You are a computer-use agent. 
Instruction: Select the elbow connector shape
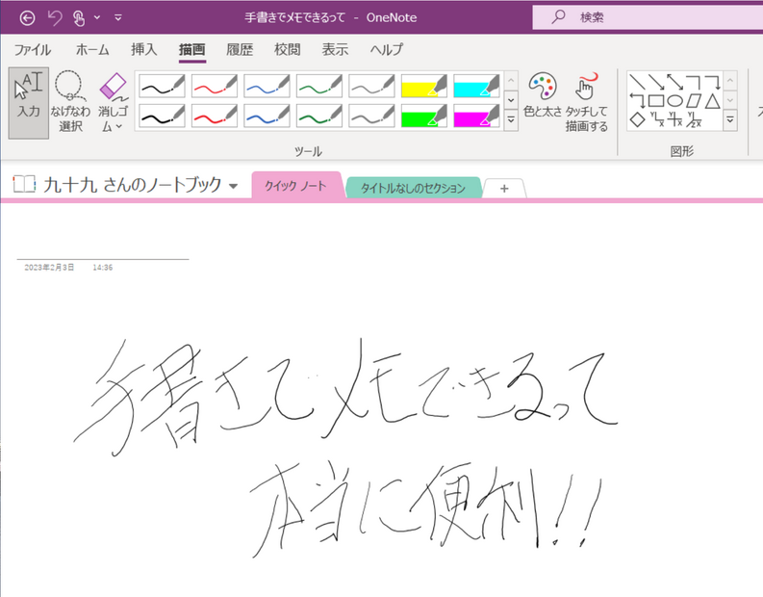[694, 82]
